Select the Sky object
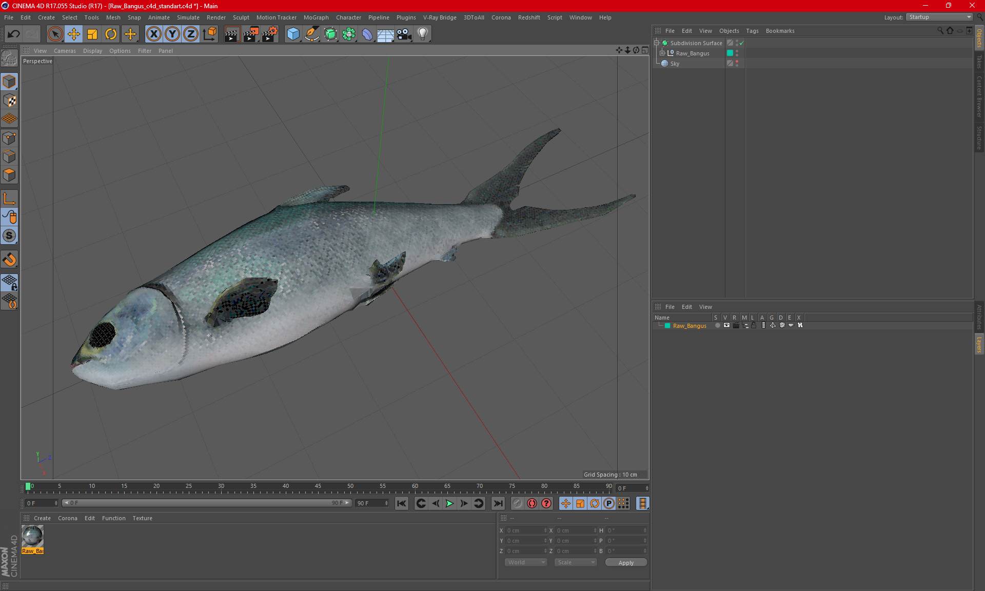The image size is (985, 591). click(675, 64)
